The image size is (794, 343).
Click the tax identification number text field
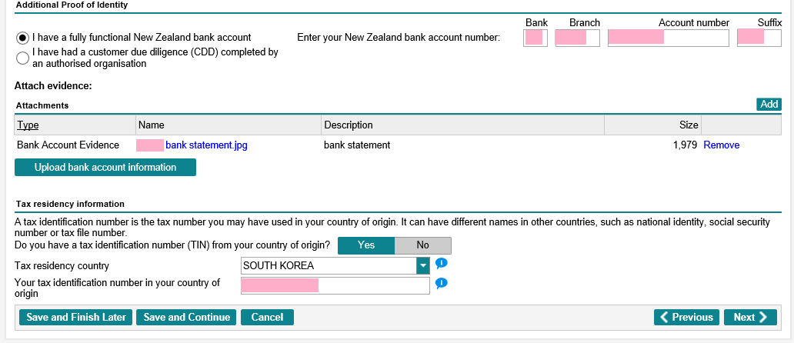click(335, 286)
